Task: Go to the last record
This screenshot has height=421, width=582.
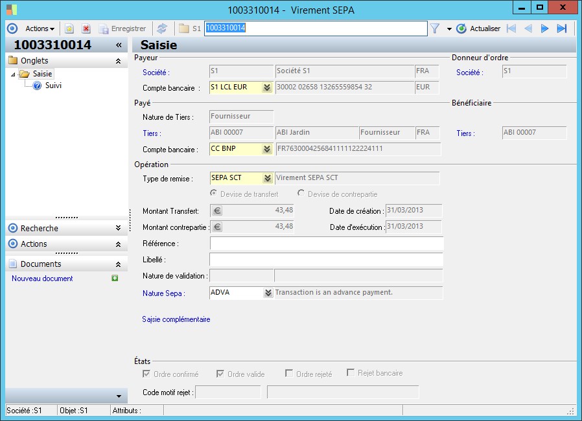Action: click(562, 28)
